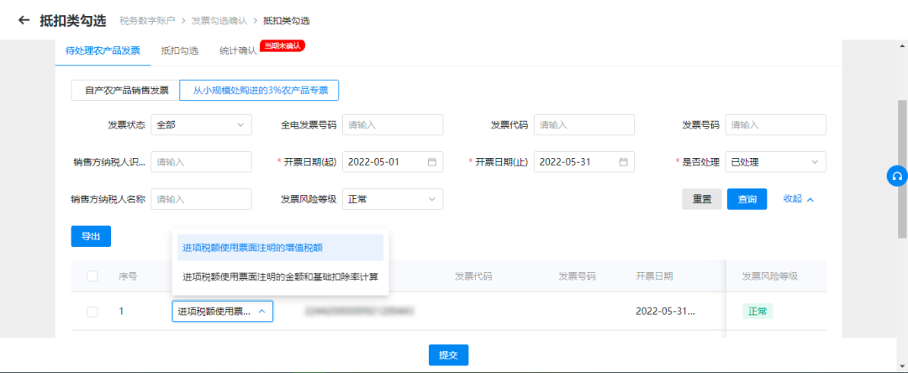Image resolution: width=908 pixels, height=373 pixels.
Task: Open the 发票风险等级 dropdown
Action: 393,199
